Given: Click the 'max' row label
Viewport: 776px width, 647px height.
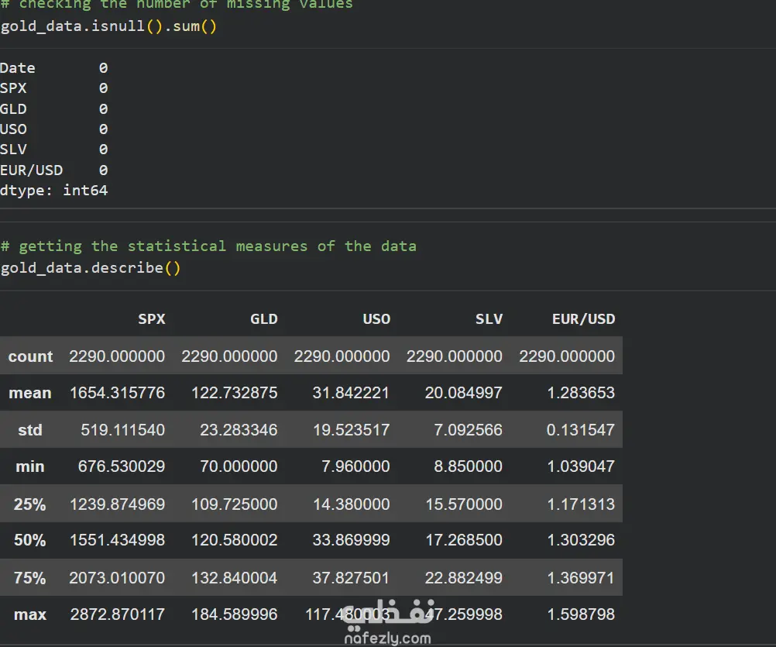Looking at the screenshot, I should point(30,614).
